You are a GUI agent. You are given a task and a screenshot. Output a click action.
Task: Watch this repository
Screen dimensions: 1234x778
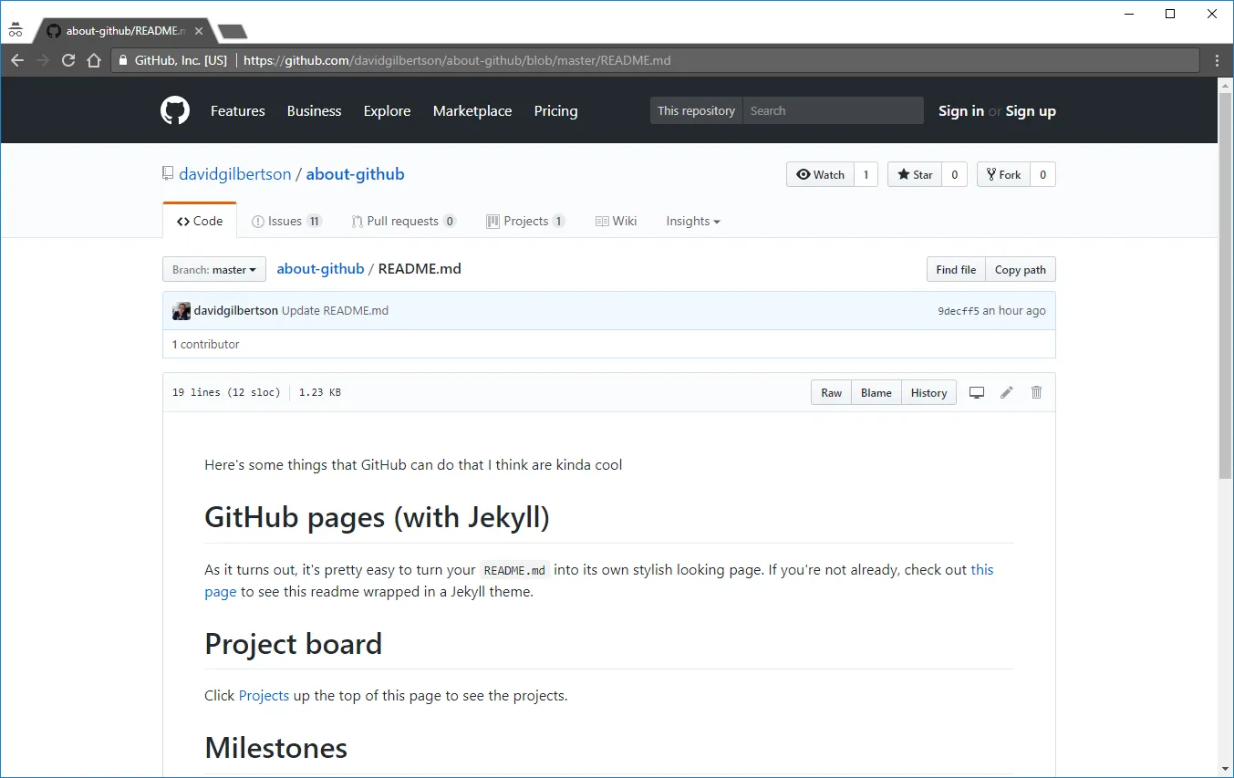[820, 175]
